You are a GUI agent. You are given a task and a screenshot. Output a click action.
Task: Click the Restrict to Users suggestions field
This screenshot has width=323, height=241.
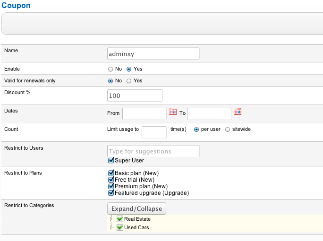coord(153,151)
